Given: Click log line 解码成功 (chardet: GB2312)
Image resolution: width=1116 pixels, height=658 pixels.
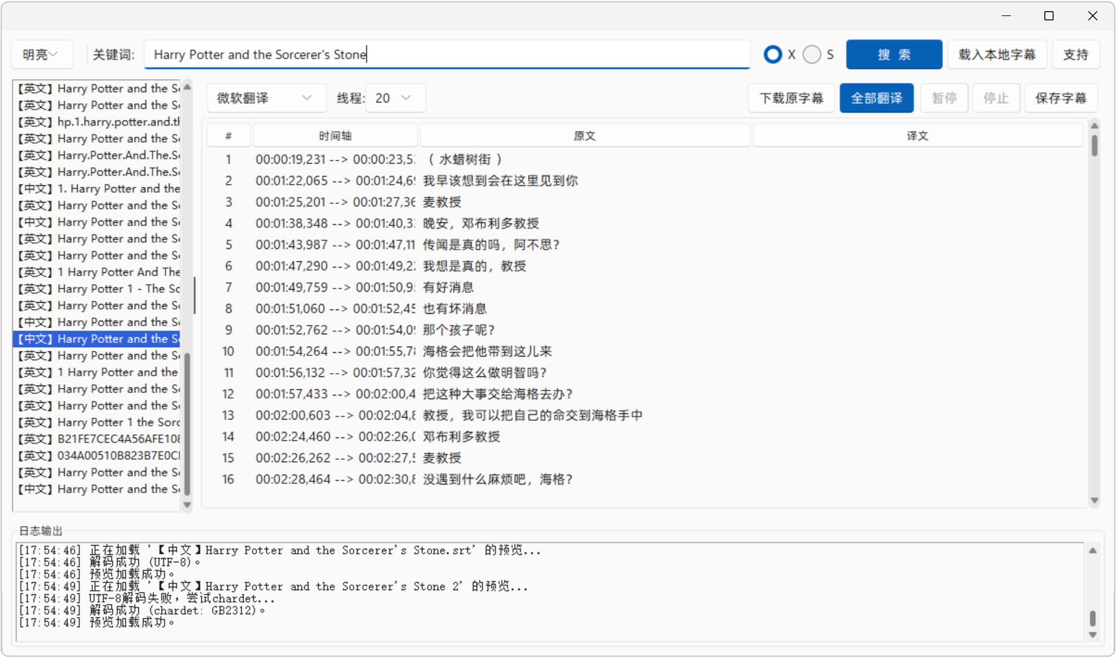Looking at the screenshot, I should point(142,610).
